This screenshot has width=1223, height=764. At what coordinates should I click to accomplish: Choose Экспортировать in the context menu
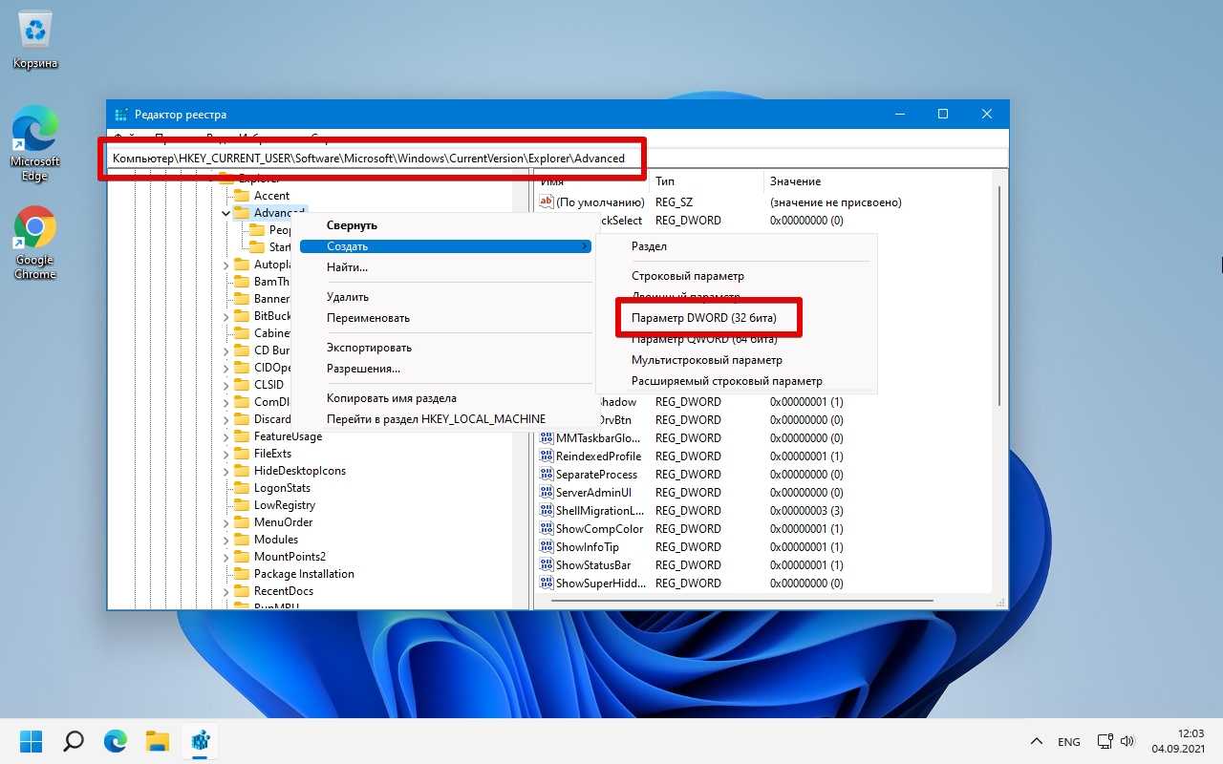[445, 348]
